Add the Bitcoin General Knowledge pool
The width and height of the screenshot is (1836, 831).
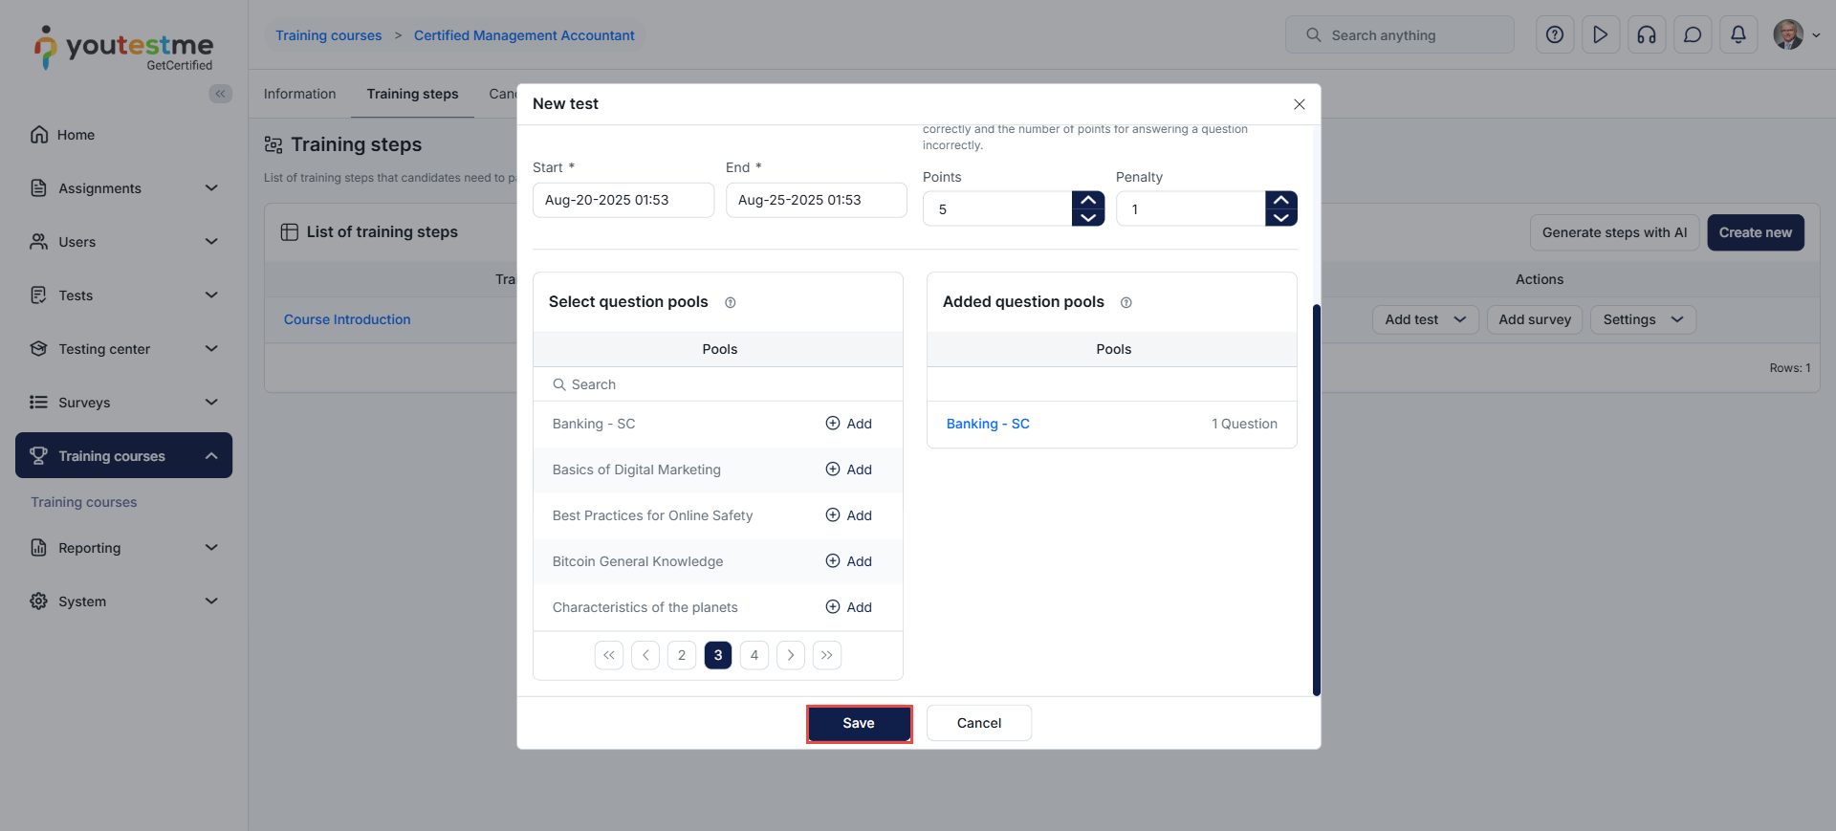coord(849,561)
